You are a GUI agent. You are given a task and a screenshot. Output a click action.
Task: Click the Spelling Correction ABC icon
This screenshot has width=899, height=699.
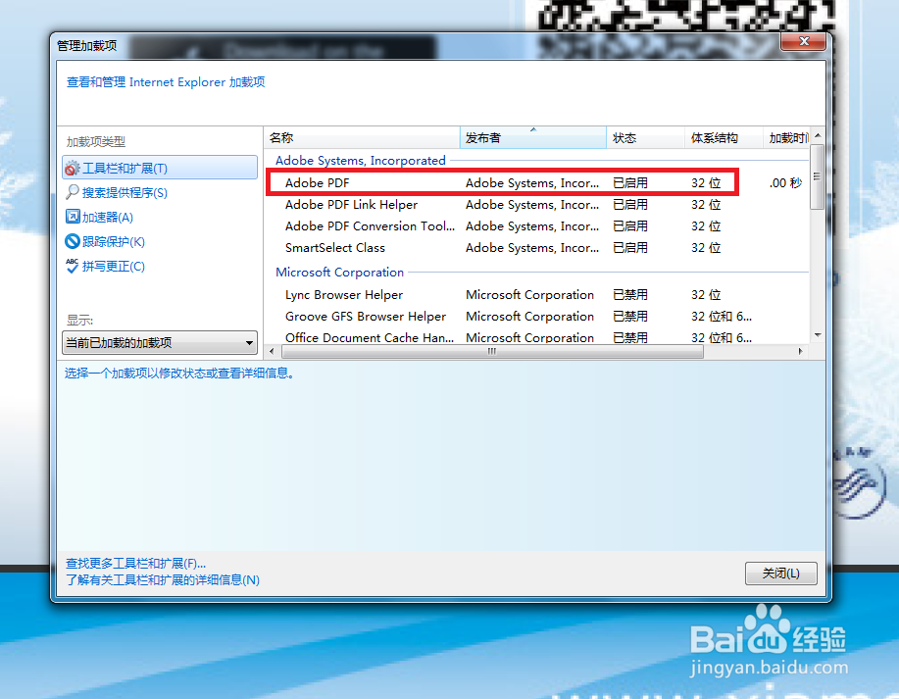click(x=72, y=266)
